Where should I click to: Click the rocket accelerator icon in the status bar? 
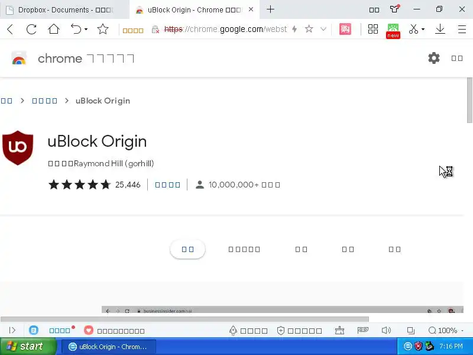233,331
